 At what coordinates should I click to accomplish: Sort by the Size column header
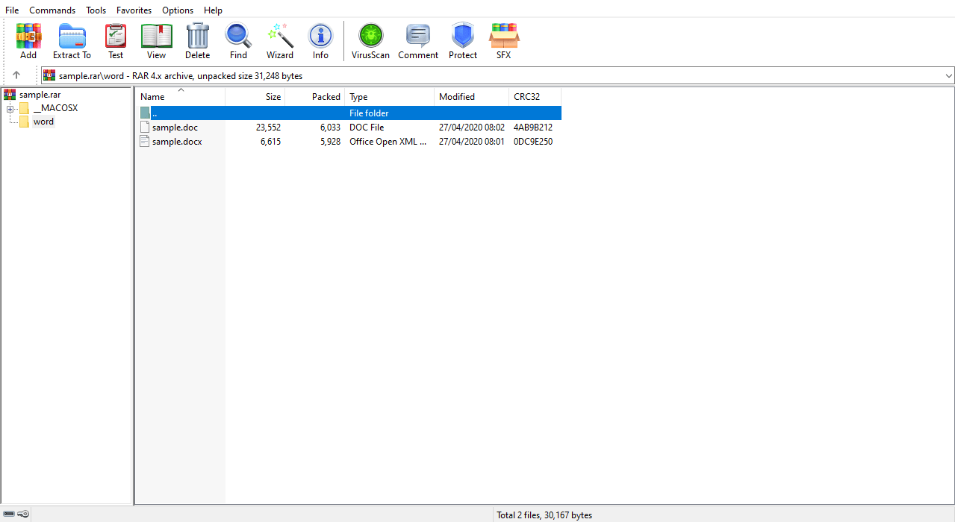click(x=255, y=97)
